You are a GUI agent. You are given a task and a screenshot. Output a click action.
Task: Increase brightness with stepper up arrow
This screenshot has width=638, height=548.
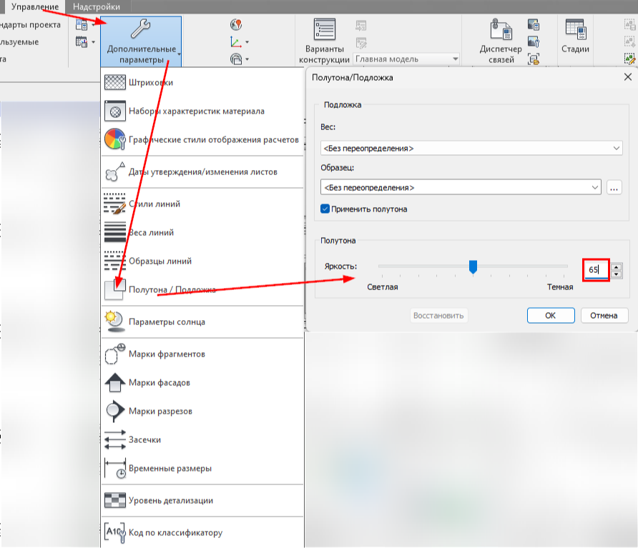[617, 267]
